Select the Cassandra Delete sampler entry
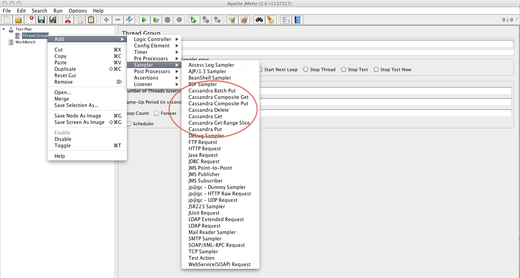This screenshot has height=278, width=520. click(x=220, y=110)
